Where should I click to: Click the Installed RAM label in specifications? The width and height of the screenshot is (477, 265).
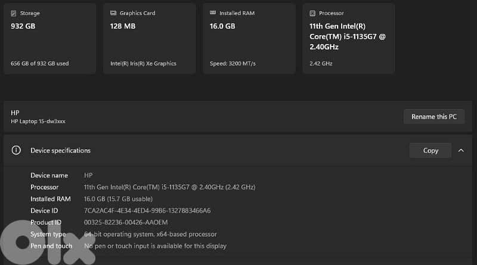coord(51,199)
